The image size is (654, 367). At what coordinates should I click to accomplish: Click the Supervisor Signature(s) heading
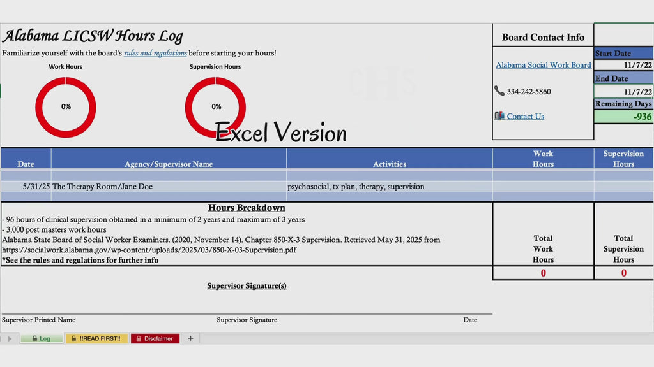247,286
